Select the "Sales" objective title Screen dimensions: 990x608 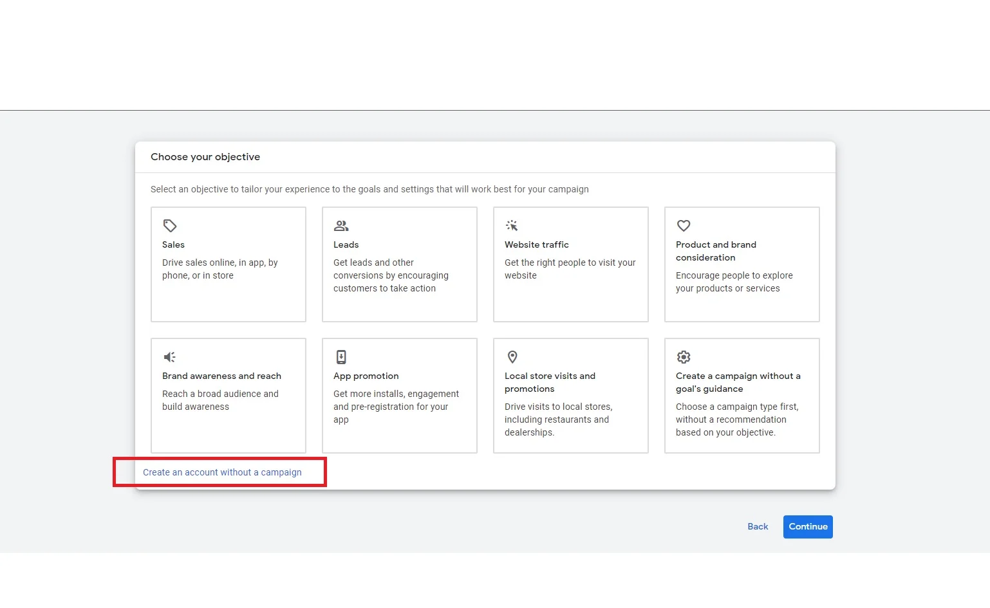tap(173, 244)
